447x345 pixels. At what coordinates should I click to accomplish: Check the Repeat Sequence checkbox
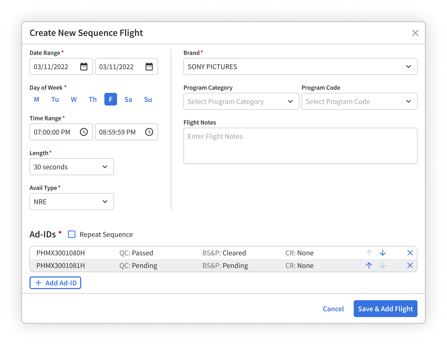[71, 234]
